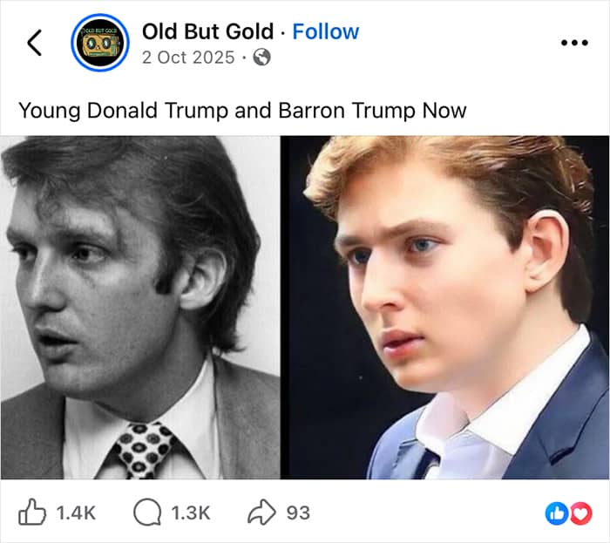Screen dimensions: 610x543
Task: Click the blue Like reaction badge
Action: (556, 513)
